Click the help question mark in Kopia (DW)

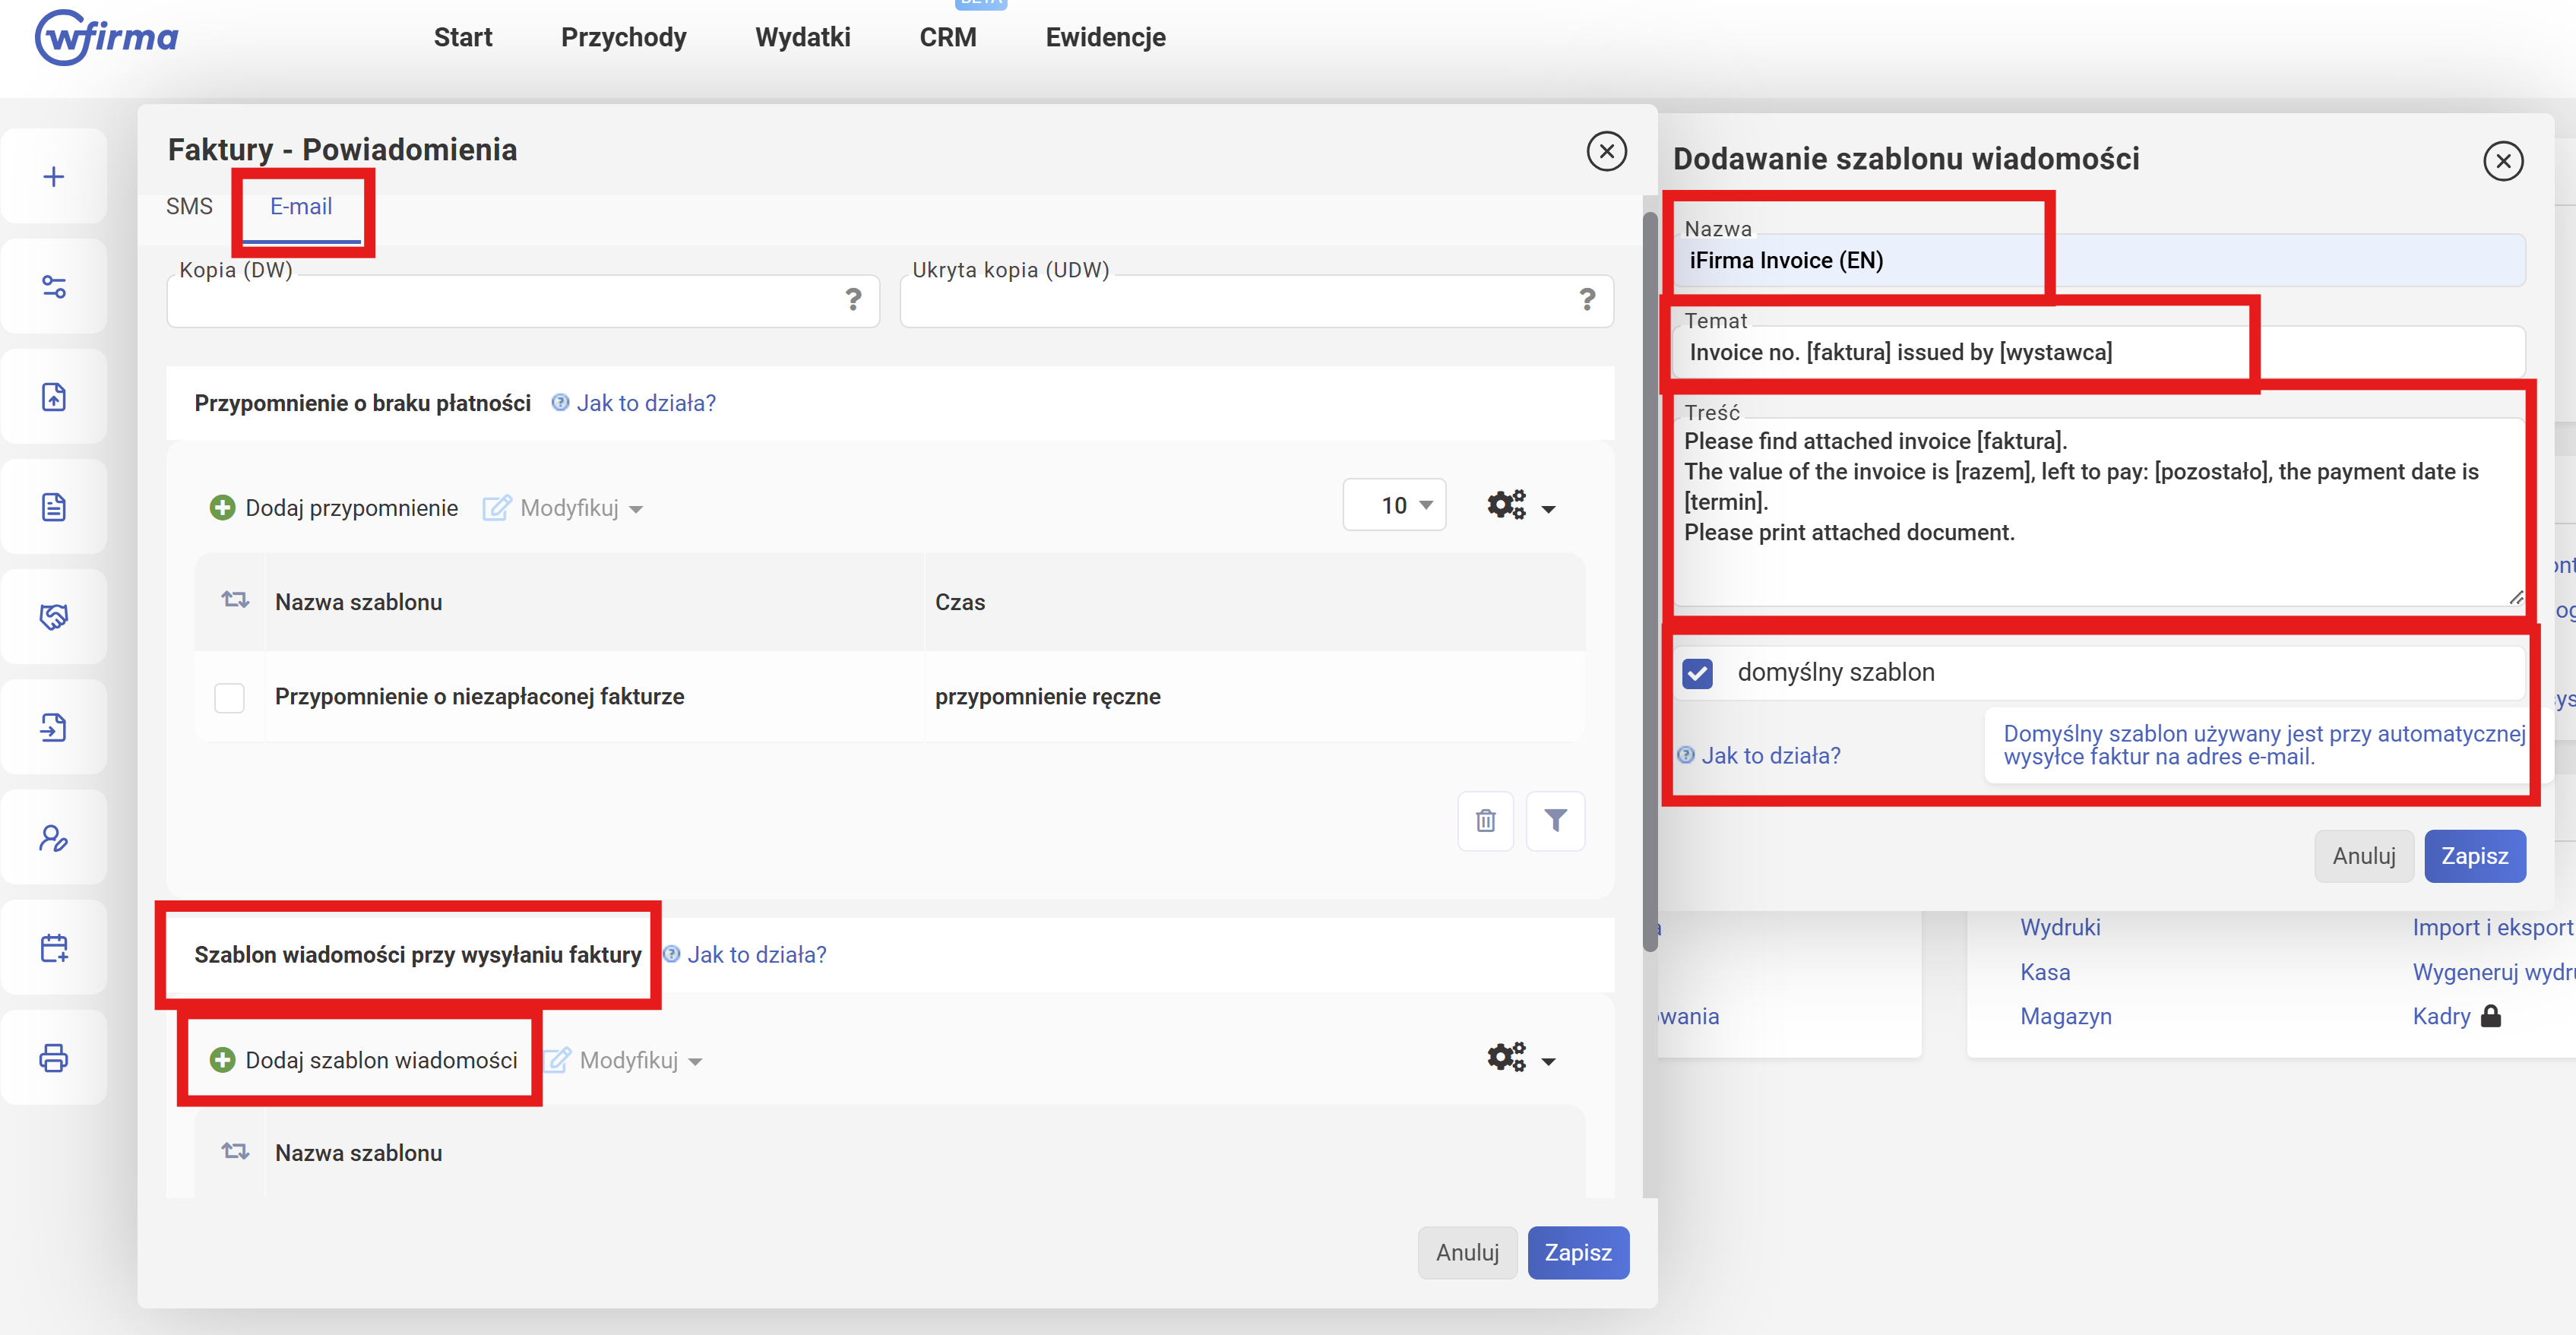[x=853, y=299]
